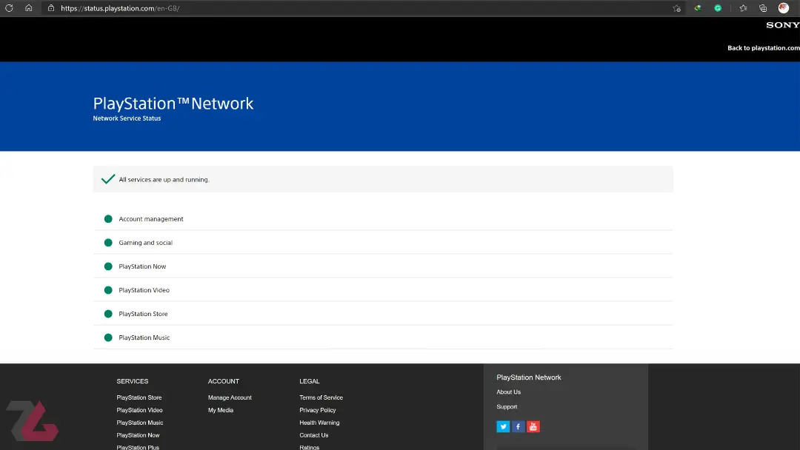
Task: Click the green dot beside PlayStation Music status
Action: (x=108, y=337)
